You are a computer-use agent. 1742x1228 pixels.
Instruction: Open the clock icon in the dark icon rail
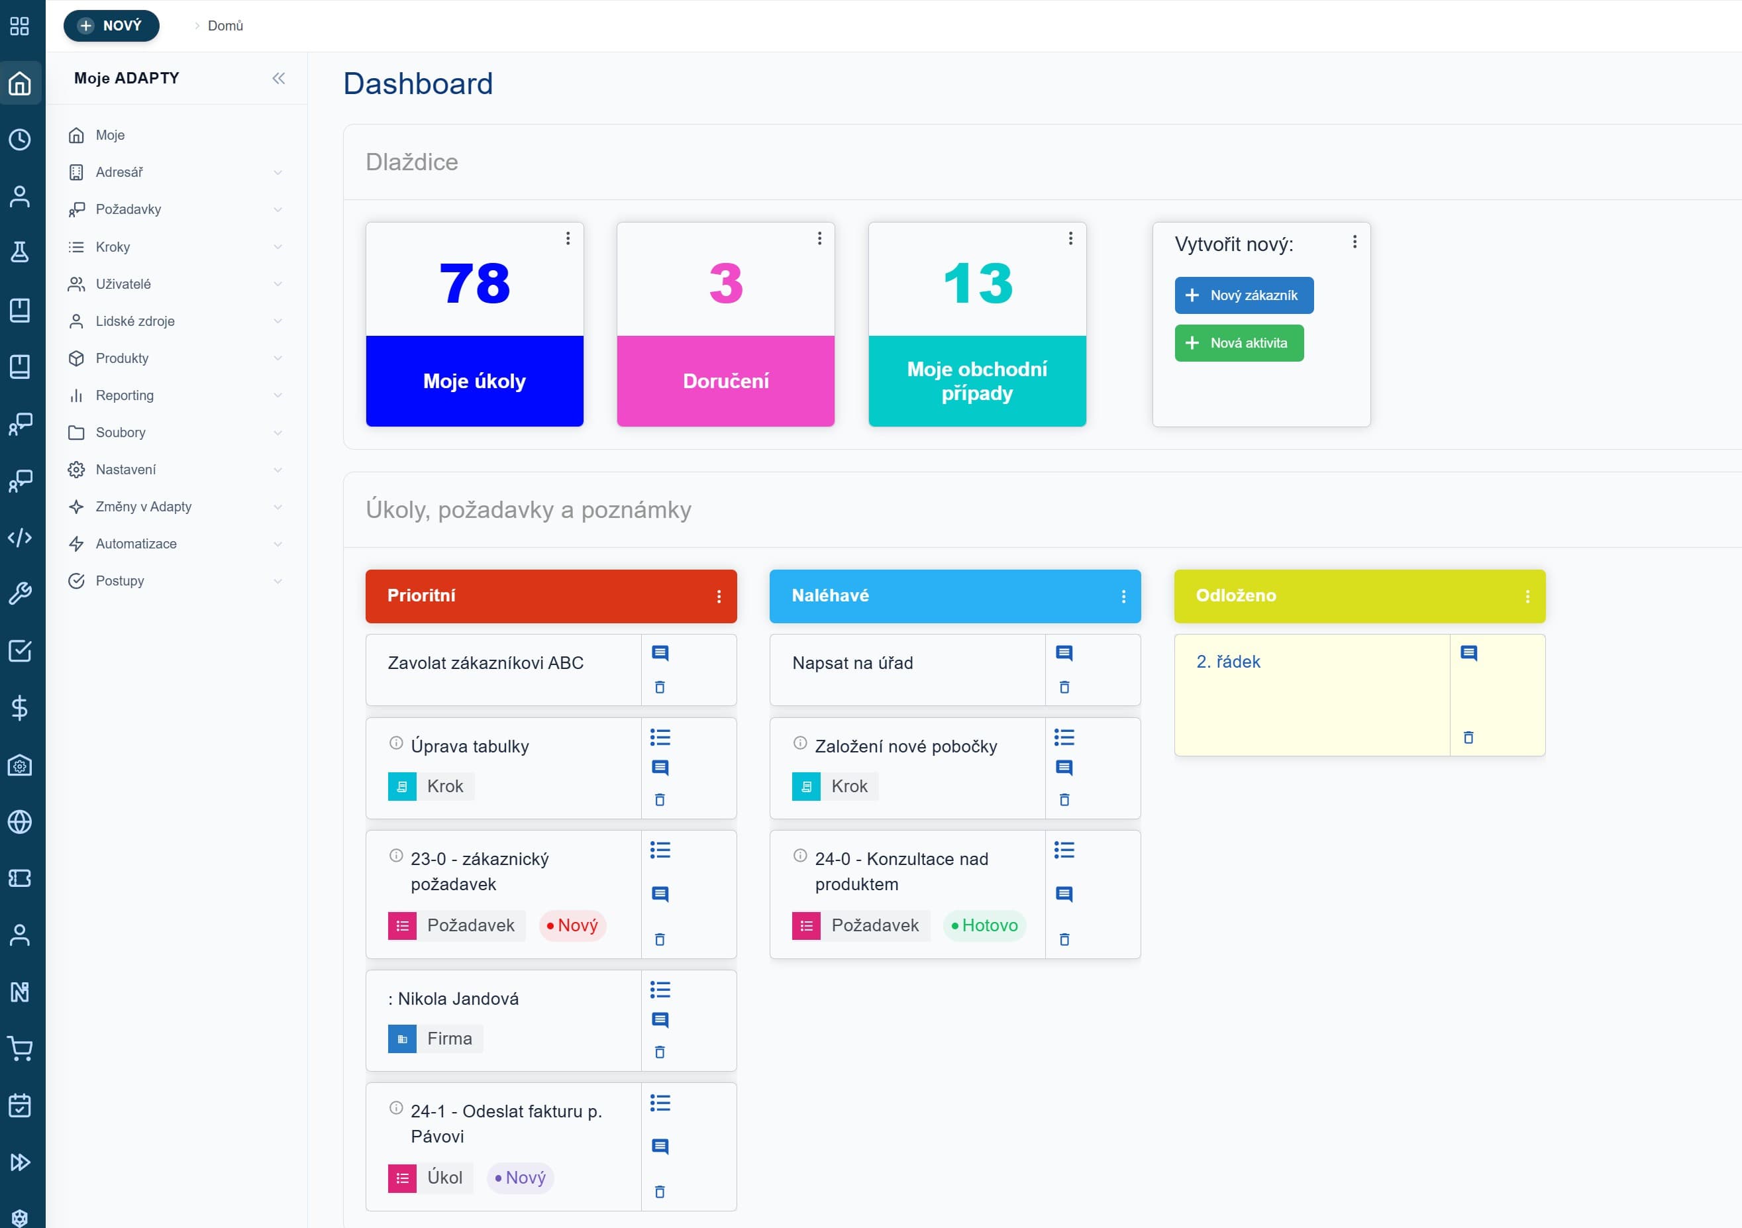pyautogui.click(x=20, y=140)
